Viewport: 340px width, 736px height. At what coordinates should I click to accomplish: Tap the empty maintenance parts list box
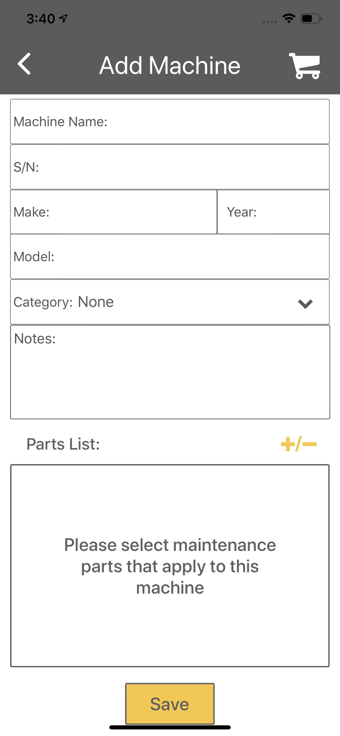click(170, 566)
